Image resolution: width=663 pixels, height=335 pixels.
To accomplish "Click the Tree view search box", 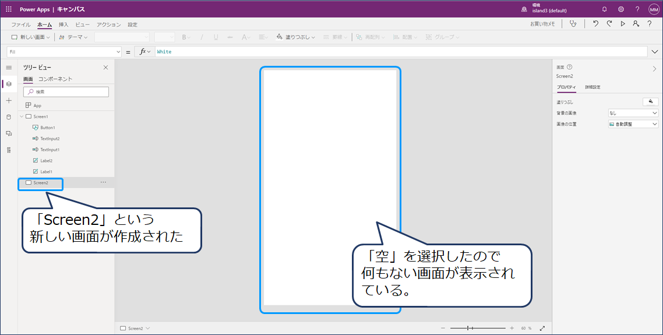I will click(x=66, y=92).
